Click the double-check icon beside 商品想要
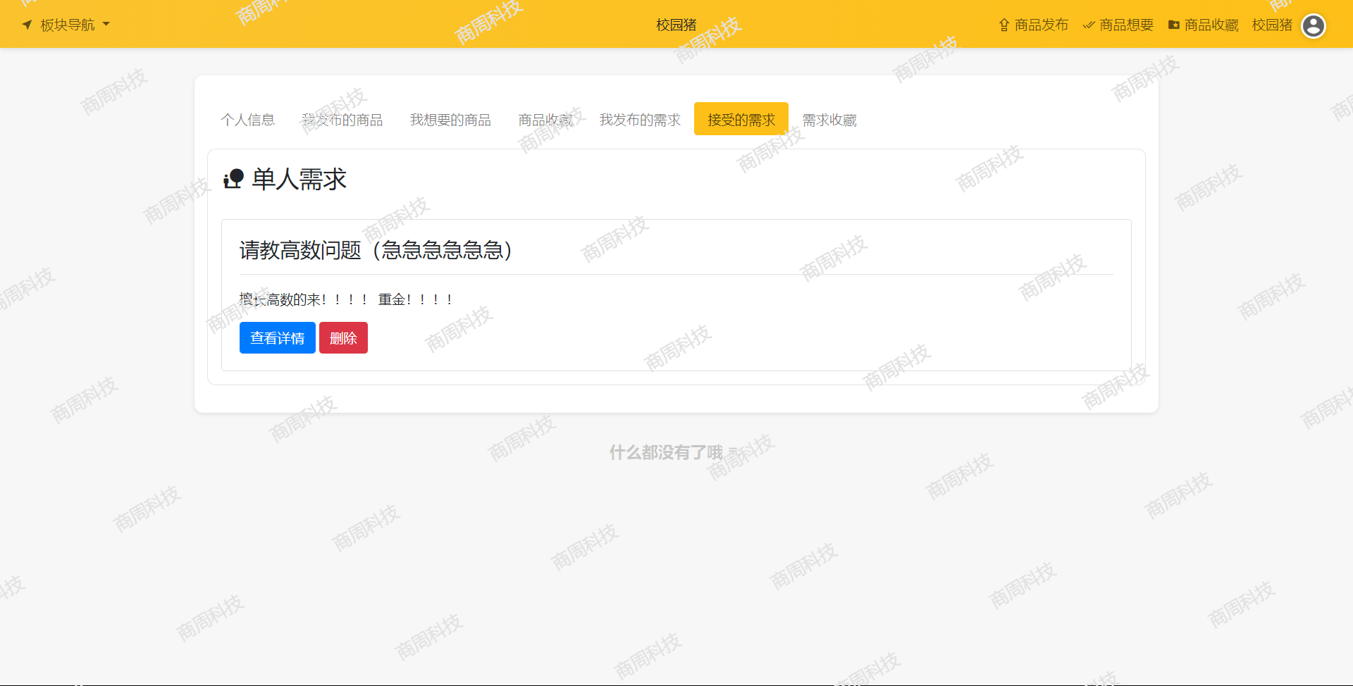 pos(1089,25)
